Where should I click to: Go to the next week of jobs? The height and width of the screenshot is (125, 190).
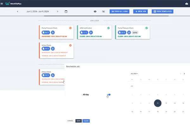coord(58,11)
